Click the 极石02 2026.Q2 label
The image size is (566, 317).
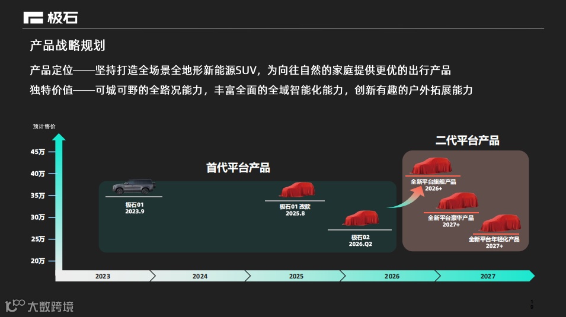point(360,241)
